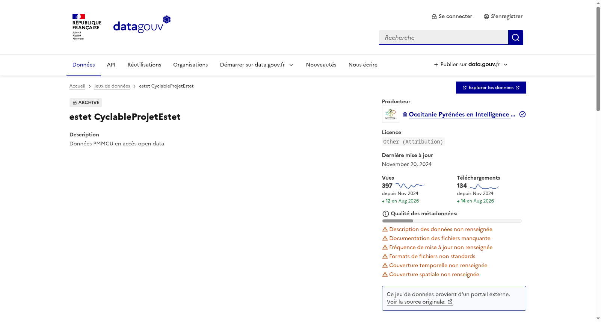Click the external link icon after Voir la source
The image size is (601, 322).
pyautogui.click(x=450, y=302)
